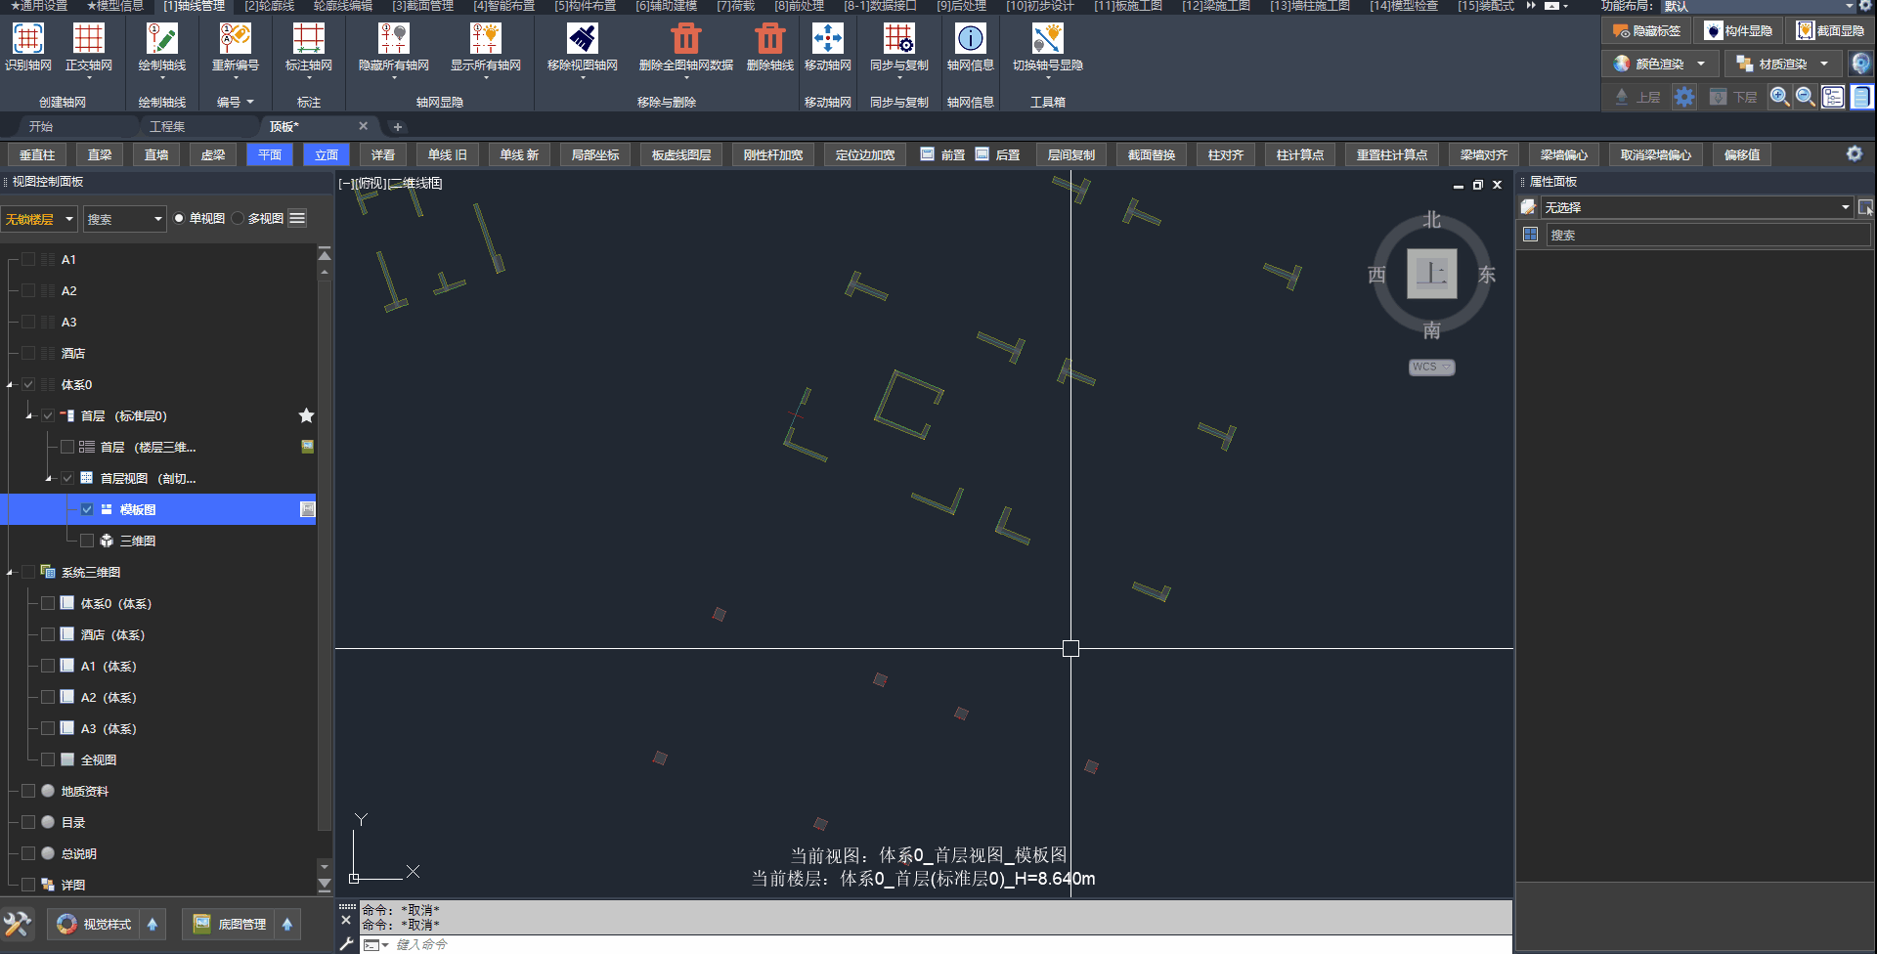Enable the 多视图 radio option

[x=239, y=218]
